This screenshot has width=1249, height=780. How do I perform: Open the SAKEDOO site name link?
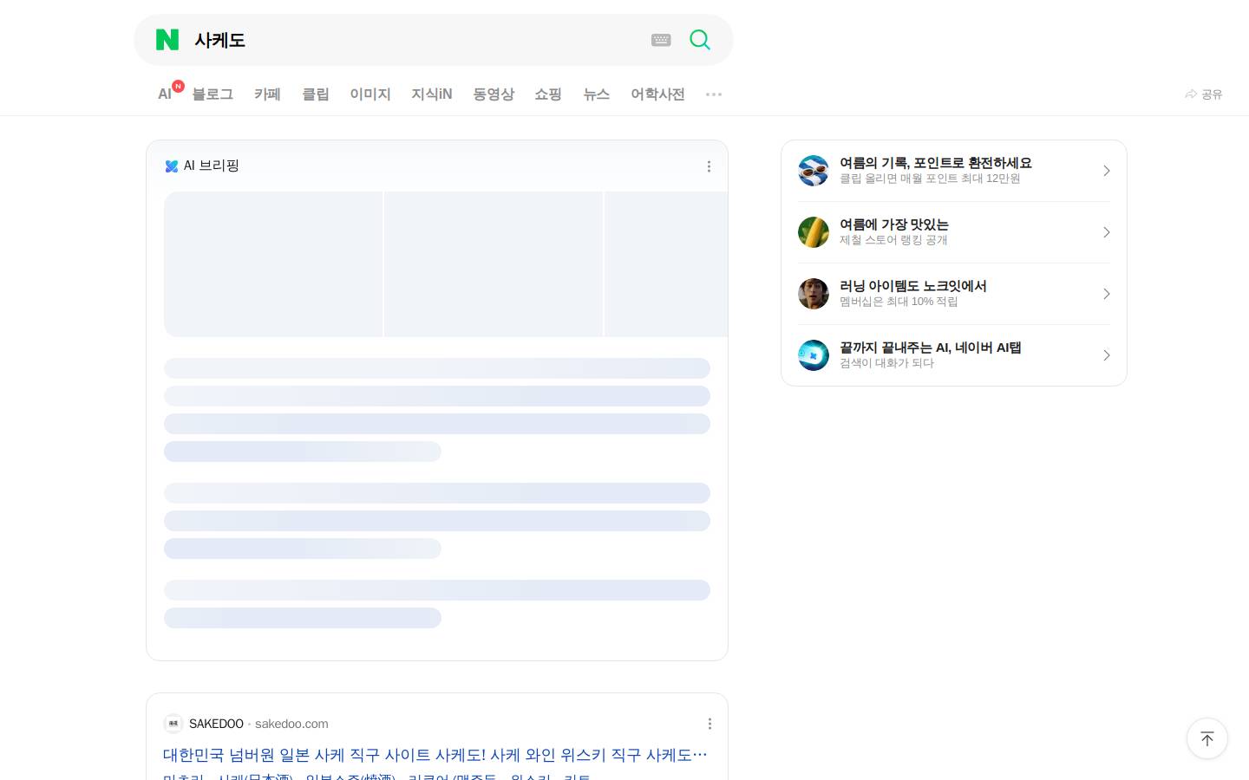click(x=216, y=724)
